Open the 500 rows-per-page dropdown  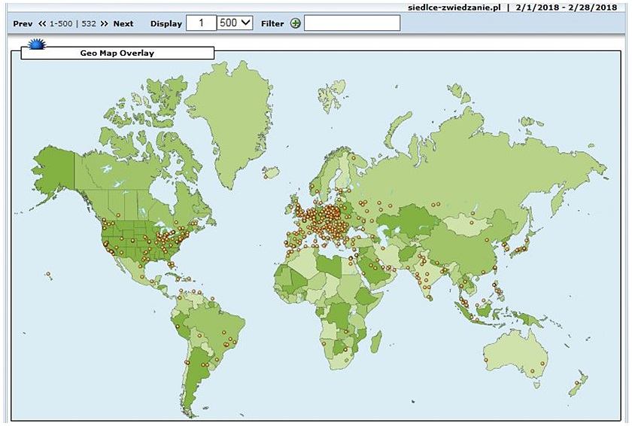point(235,23)
